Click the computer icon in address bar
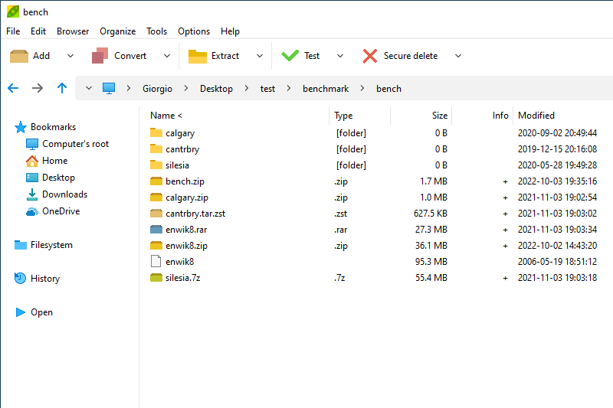The width and height of the screenshot is (613, 408). tap(109, 89)
